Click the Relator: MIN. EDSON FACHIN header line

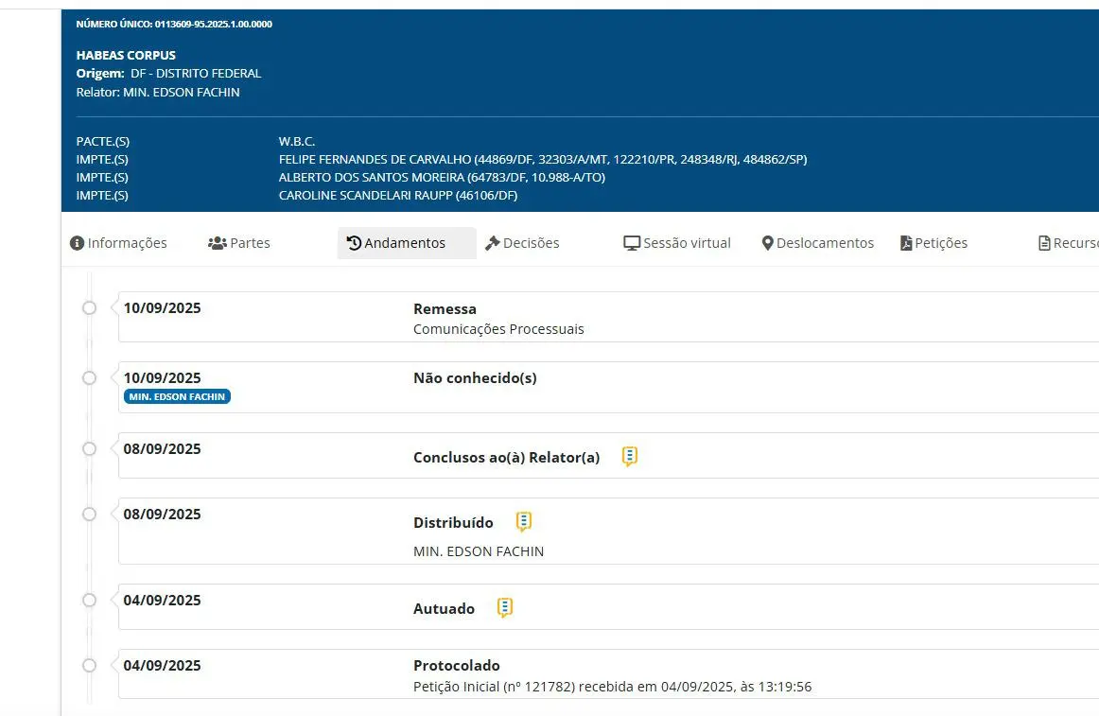158,92
